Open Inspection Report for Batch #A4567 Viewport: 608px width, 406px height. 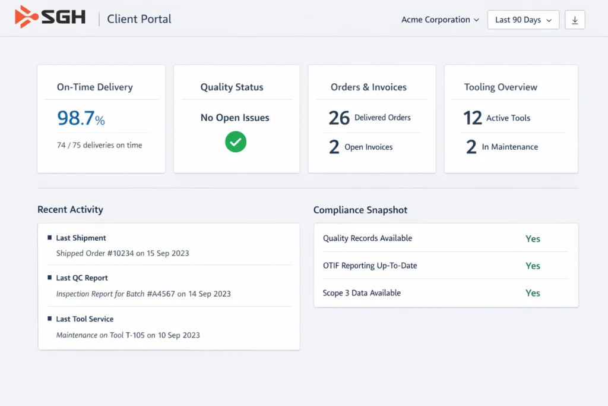coord(143,294)
